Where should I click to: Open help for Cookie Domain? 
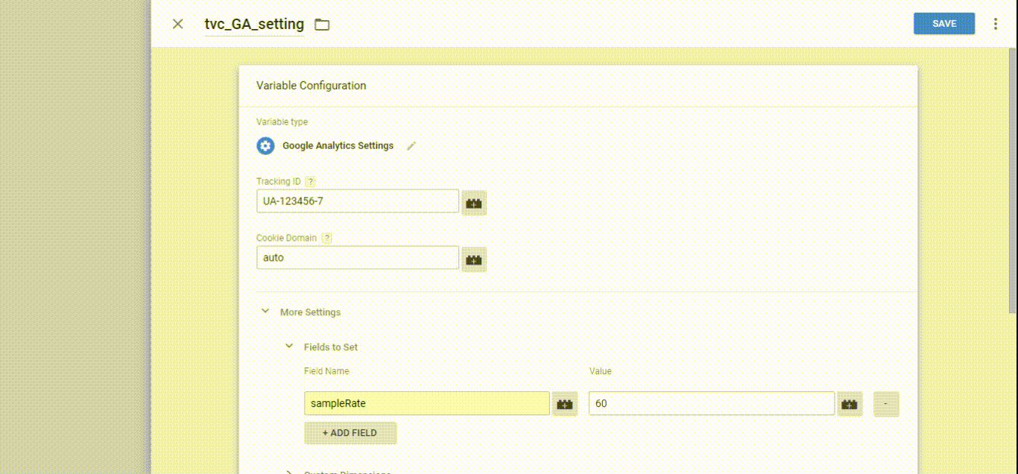pyautogui.click(x=326, y=238)
